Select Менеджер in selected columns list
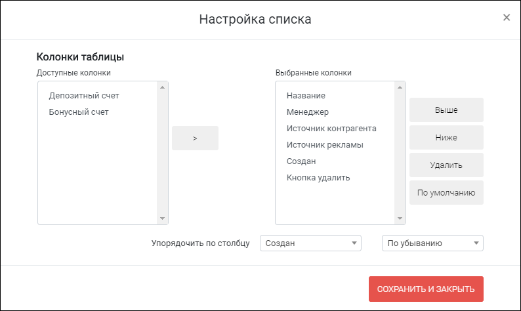The width and height of the screenshot is (521, 311). click(308, 112)
